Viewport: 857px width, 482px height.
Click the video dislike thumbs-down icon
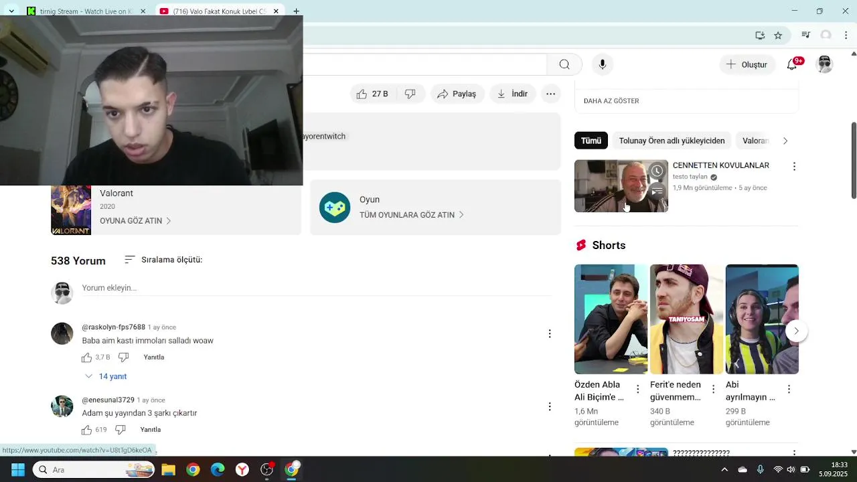point(410,94)
